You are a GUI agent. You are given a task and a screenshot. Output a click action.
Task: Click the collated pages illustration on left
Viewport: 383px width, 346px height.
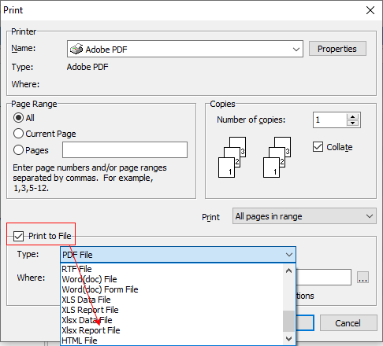[232, 157]
